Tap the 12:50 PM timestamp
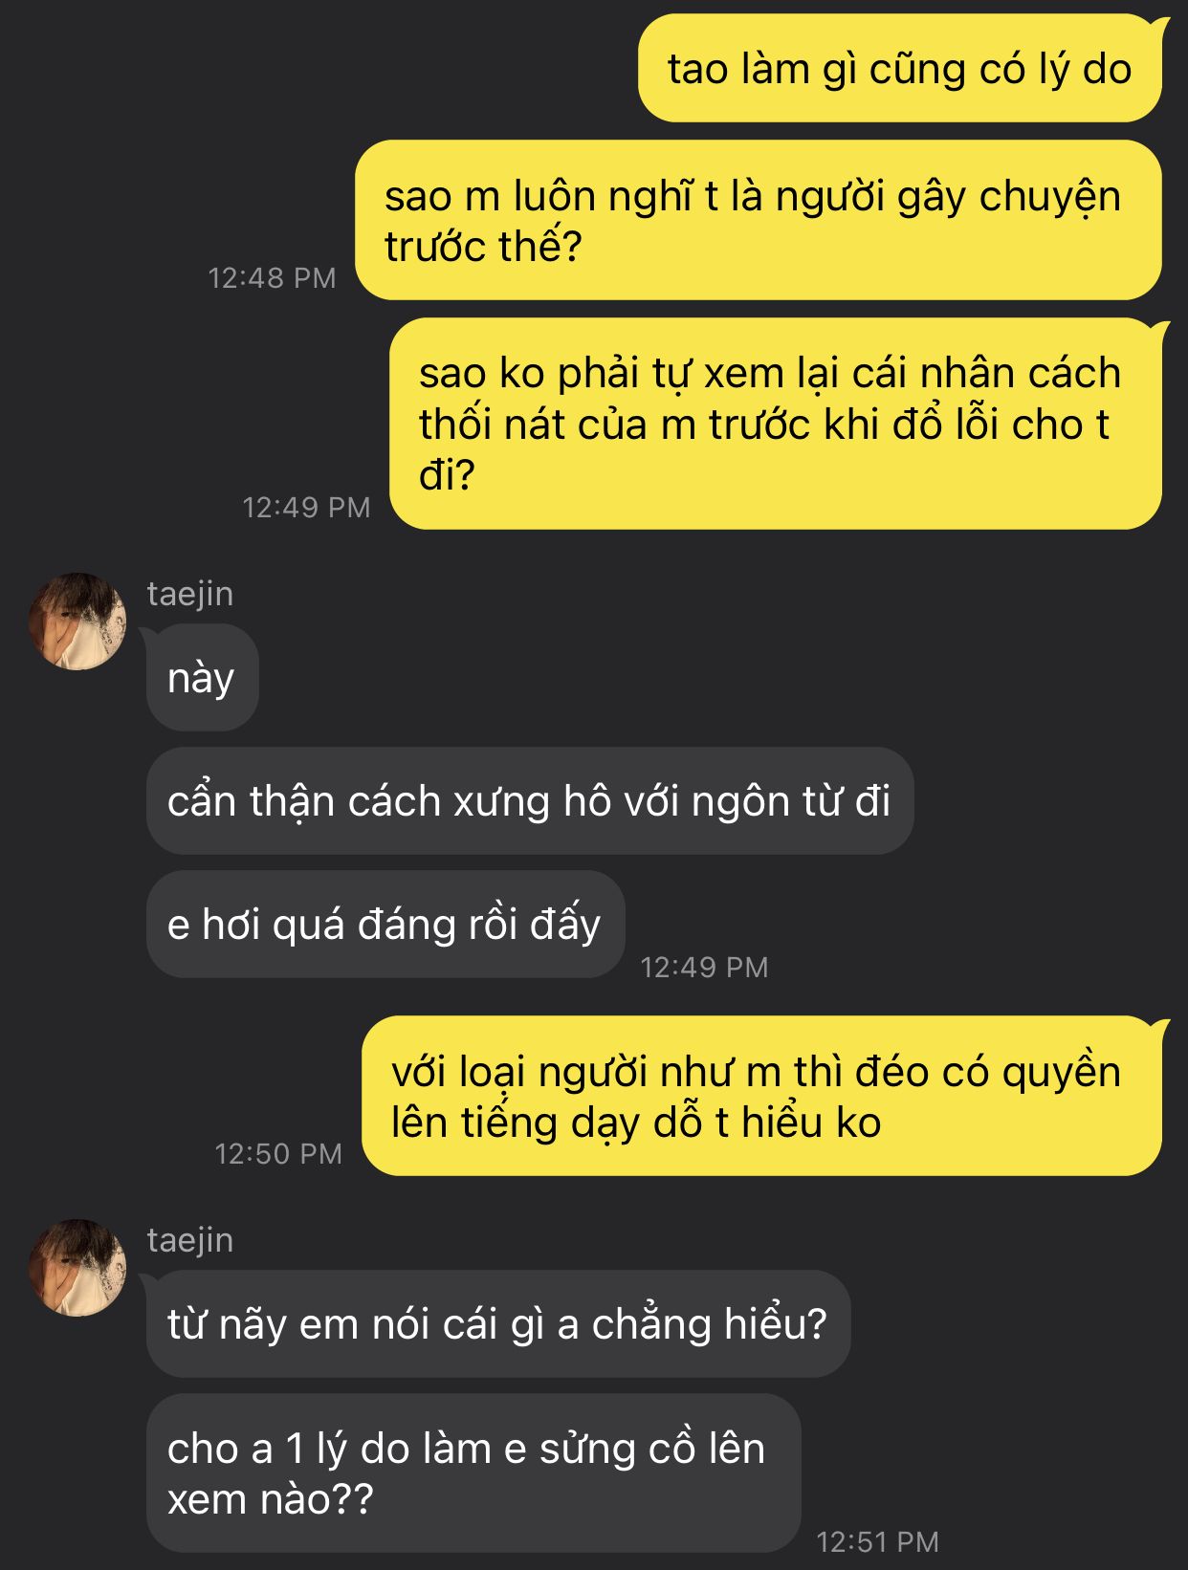The image size is (1188, 1570). tap(278, 1154)
